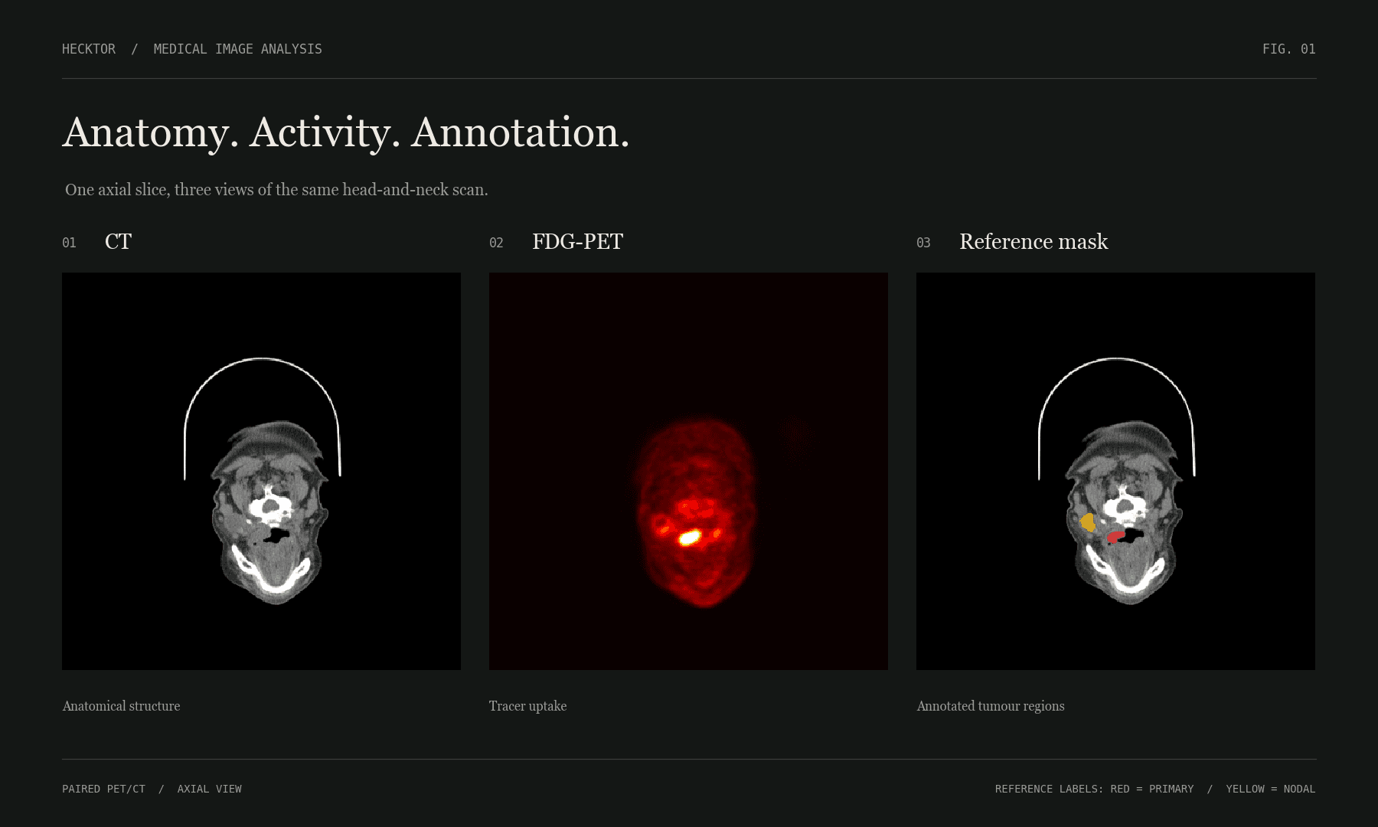Click the AXIAL VIEW footer text

point(209,789)
